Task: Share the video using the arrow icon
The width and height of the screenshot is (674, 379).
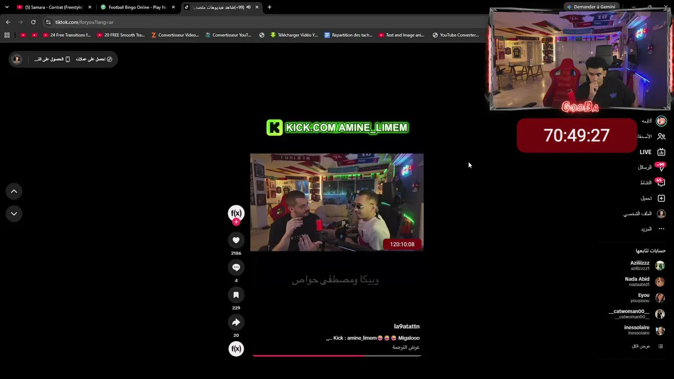Action: pos(236,322)
